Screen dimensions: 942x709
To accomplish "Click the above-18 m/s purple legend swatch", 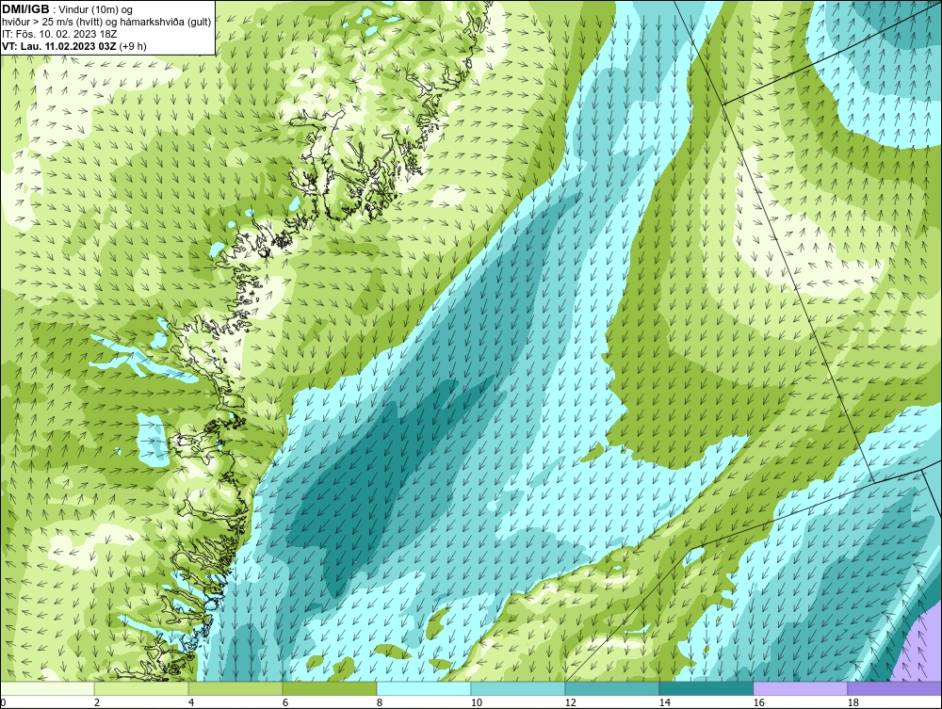I will (894, 688).
